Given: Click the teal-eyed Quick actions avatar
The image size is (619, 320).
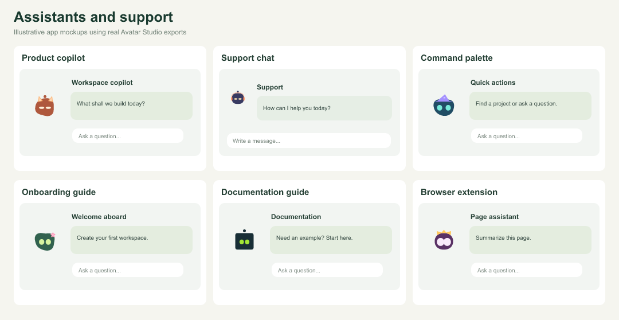Looking at the screenshot, I should (x=444, y=106).
